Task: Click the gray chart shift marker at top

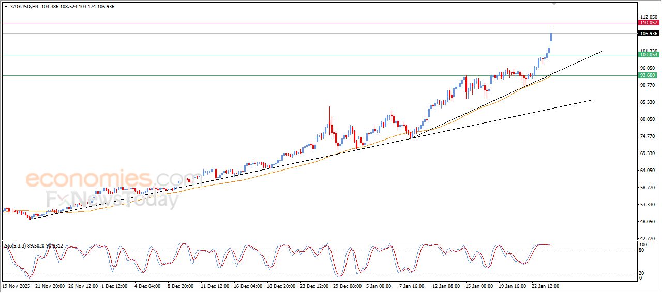Action: point(554,4)
